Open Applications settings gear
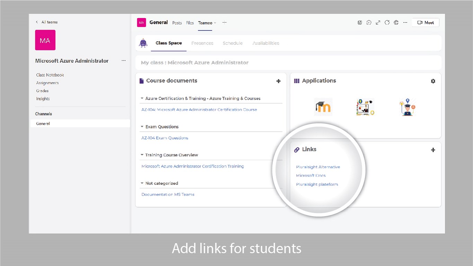This screenshot has width=473, height=266. click(433, 81)
